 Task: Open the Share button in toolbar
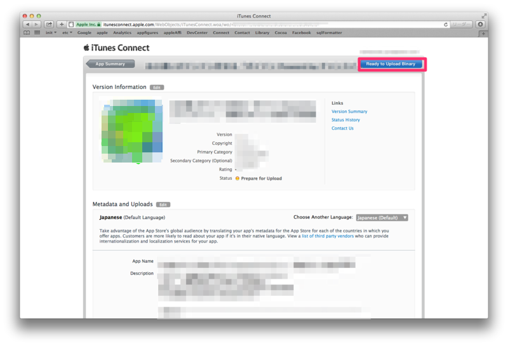(x=49, y=24)
